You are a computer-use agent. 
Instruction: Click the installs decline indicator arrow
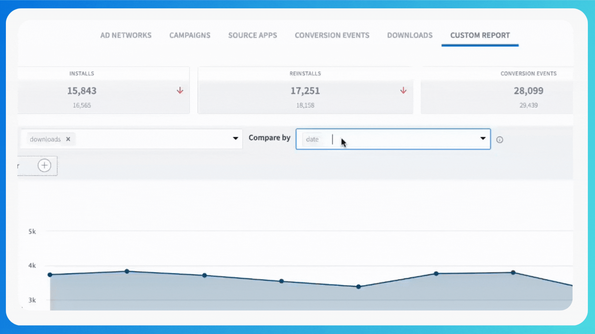[180, 91]
